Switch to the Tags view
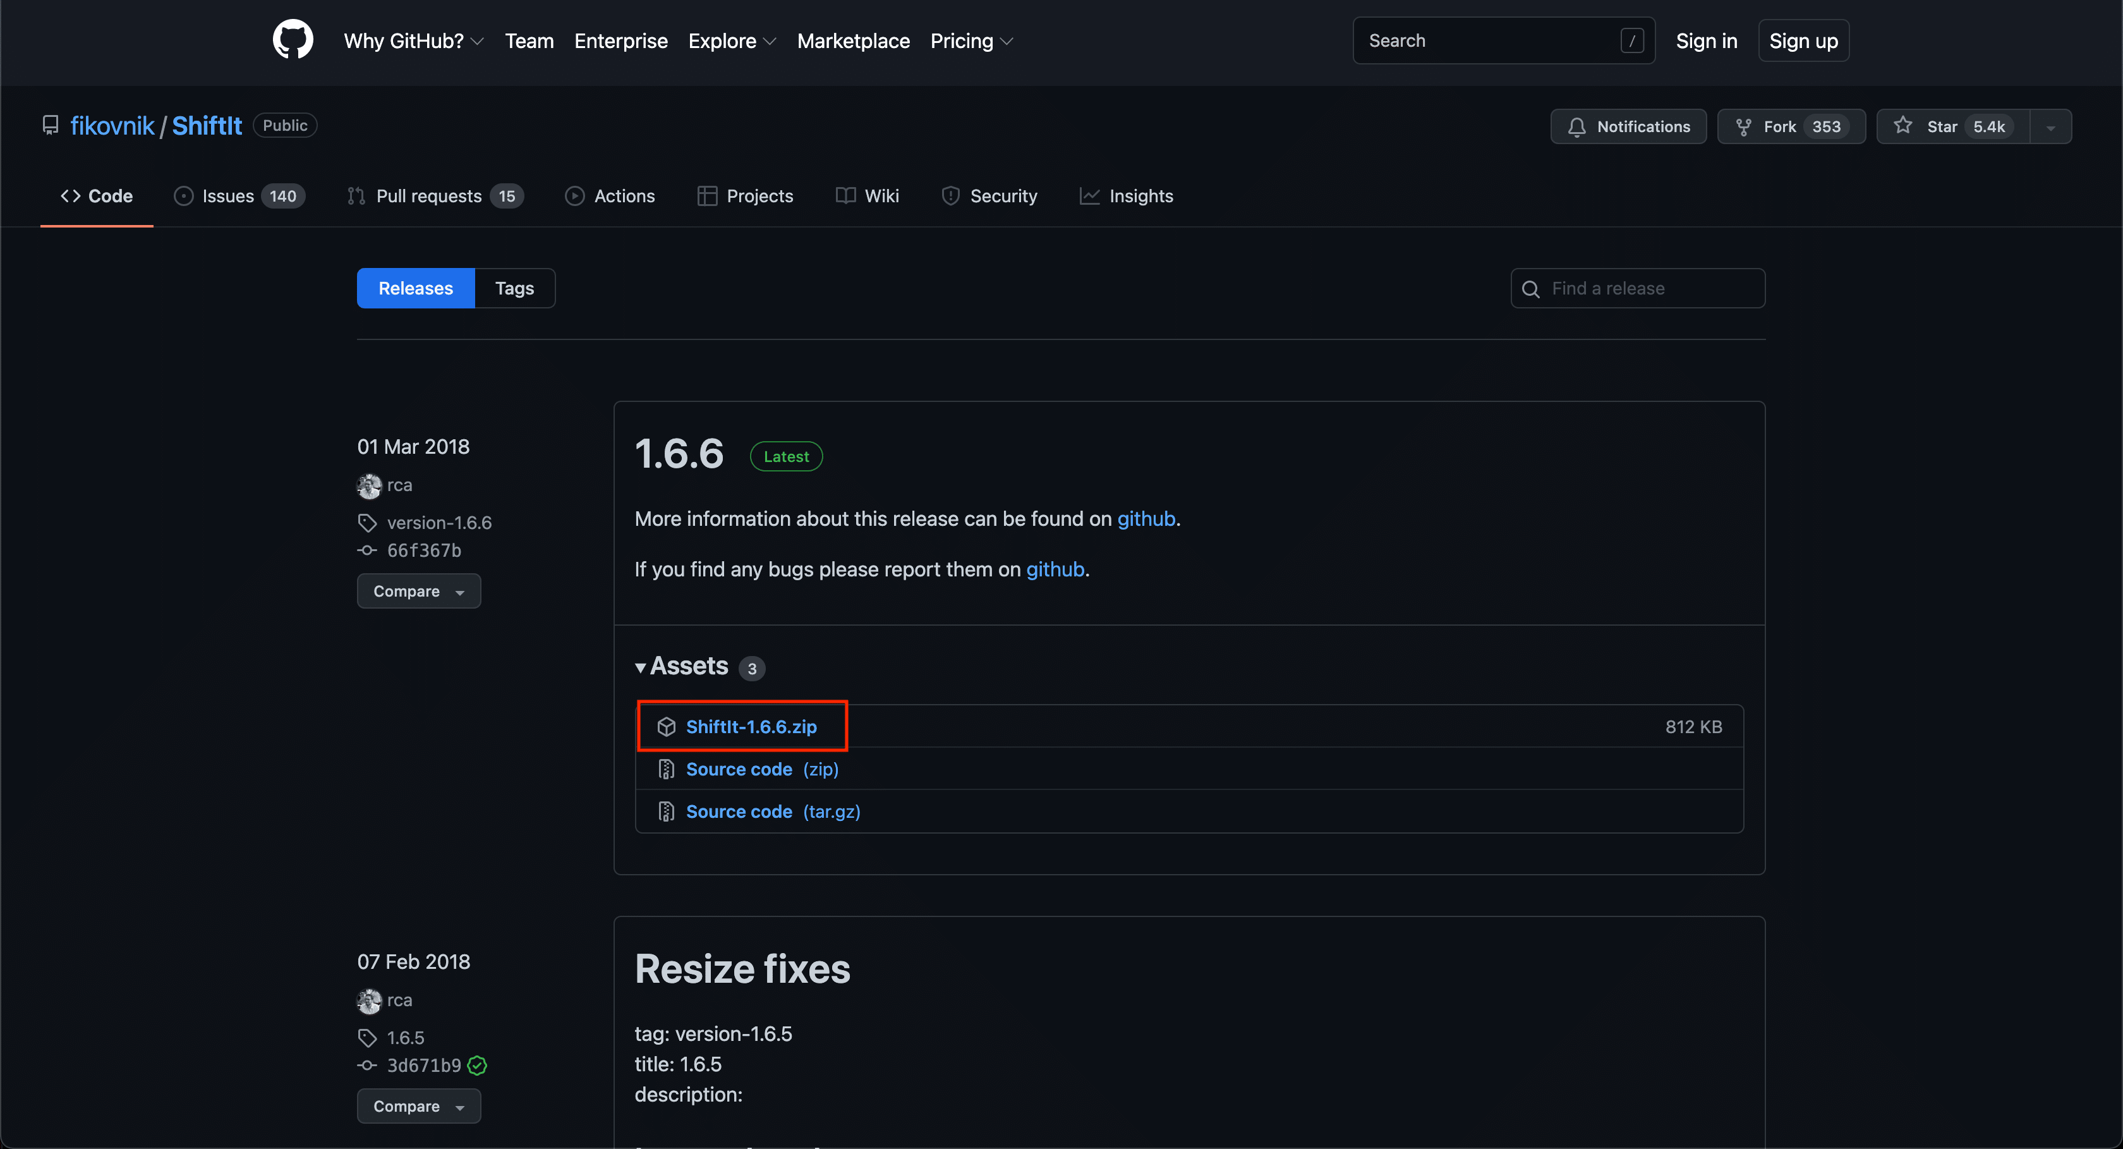This screenshot has width=2123, height=1149. pyautogui.click(x=514, y=288)
